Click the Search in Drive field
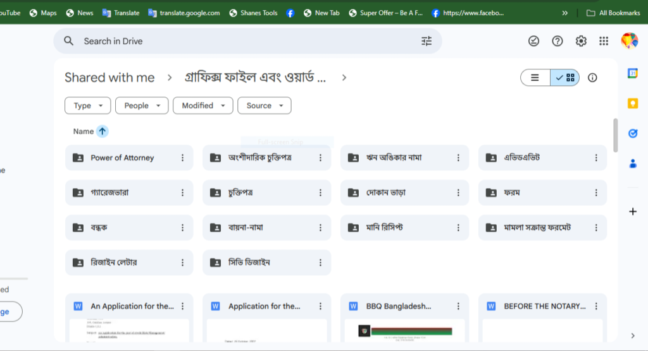This screenshot has width=648, height=351. [x=247, y=41]
